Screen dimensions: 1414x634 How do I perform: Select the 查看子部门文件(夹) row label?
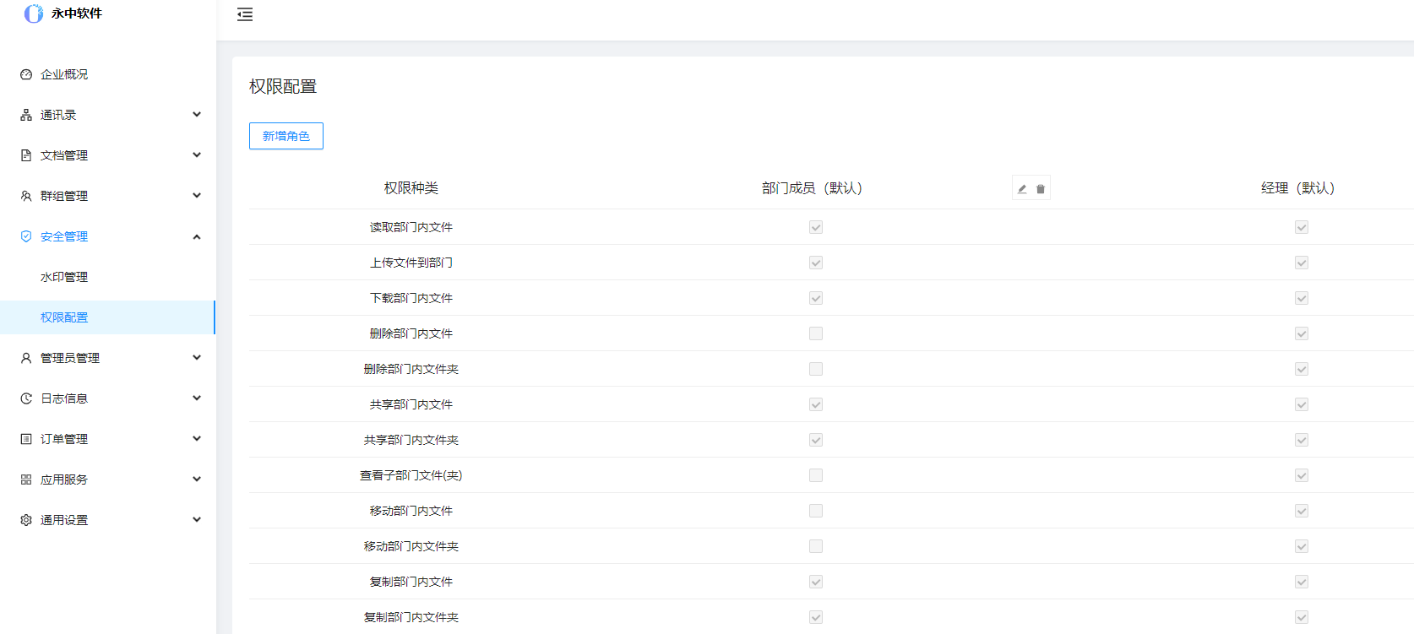(411, 475)
